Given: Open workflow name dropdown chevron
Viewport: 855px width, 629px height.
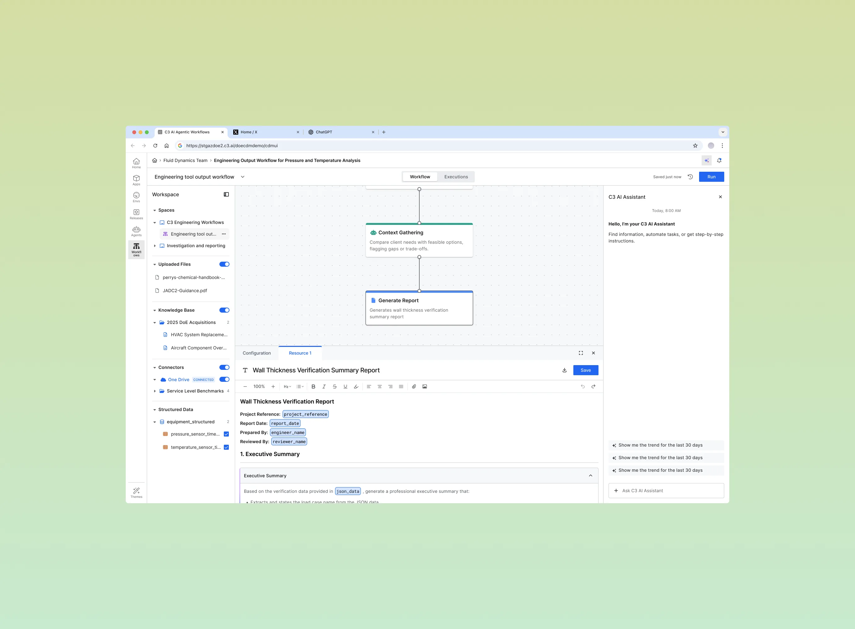Looking at the screenshot, I should pos(243,177).
